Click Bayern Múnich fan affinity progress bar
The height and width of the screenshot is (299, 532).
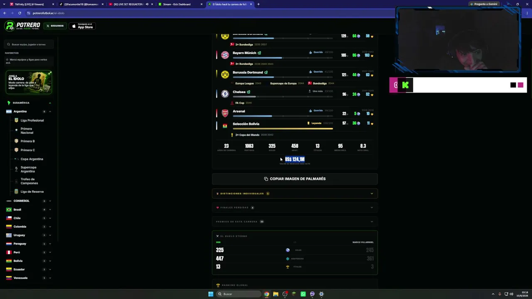[x=283, y=58]
